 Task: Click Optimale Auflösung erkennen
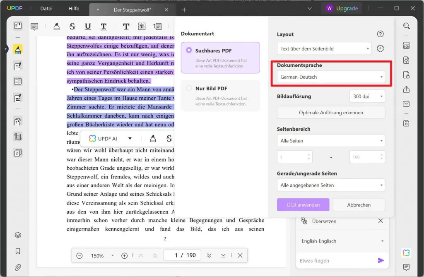(330, 112)
